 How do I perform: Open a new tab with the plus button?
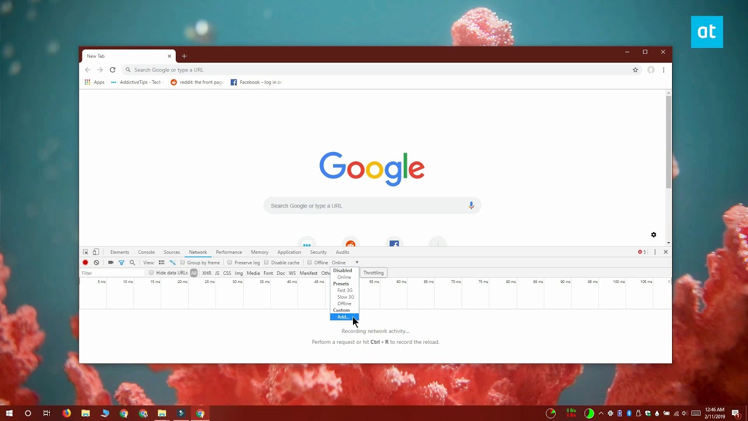click(x=184, y=56)
